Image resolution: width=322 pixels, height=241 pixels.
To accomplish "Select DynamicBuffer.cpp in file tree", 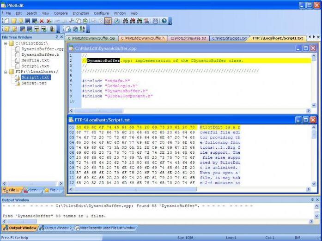I will (x=43, y=49).
